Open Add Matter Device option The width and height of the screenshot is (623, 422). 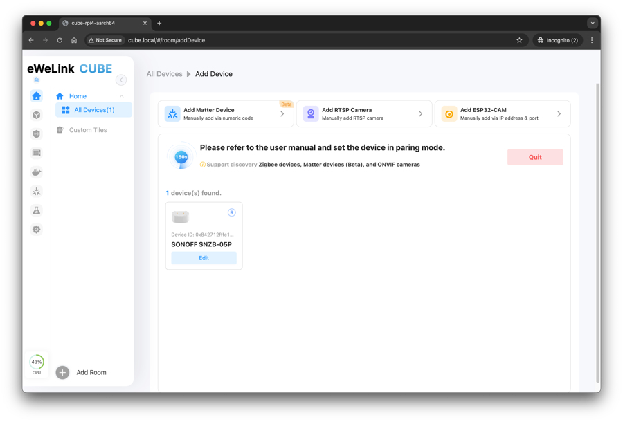point(225,114)
